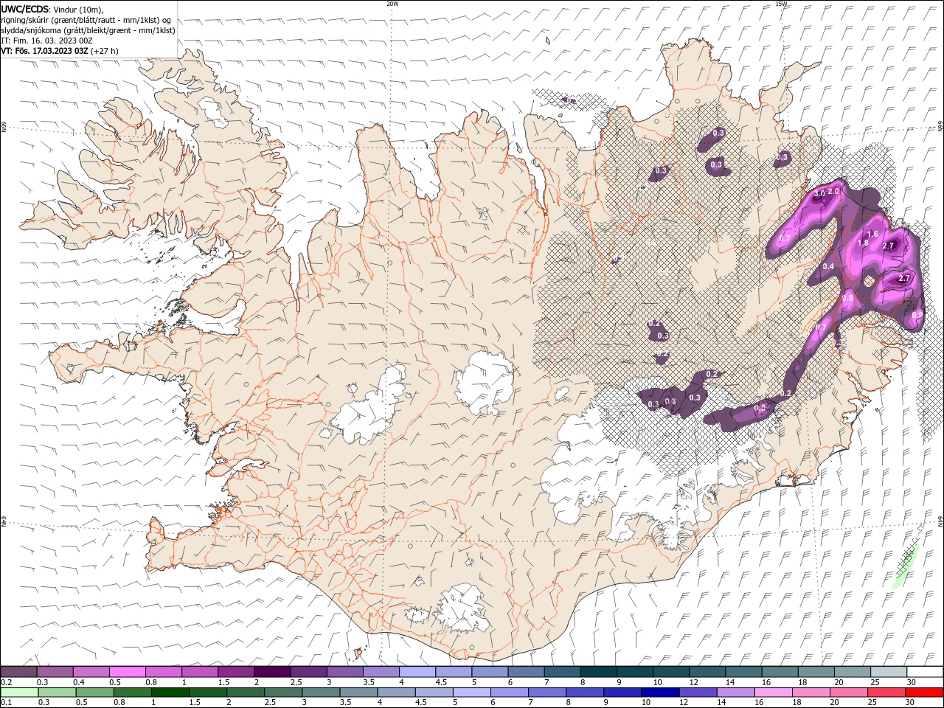Select the 0.3–0.4 mauve snow legend swatch
The height and width of the screenshot is (708, 944).
pyautogui.click(x=55, y=672)
